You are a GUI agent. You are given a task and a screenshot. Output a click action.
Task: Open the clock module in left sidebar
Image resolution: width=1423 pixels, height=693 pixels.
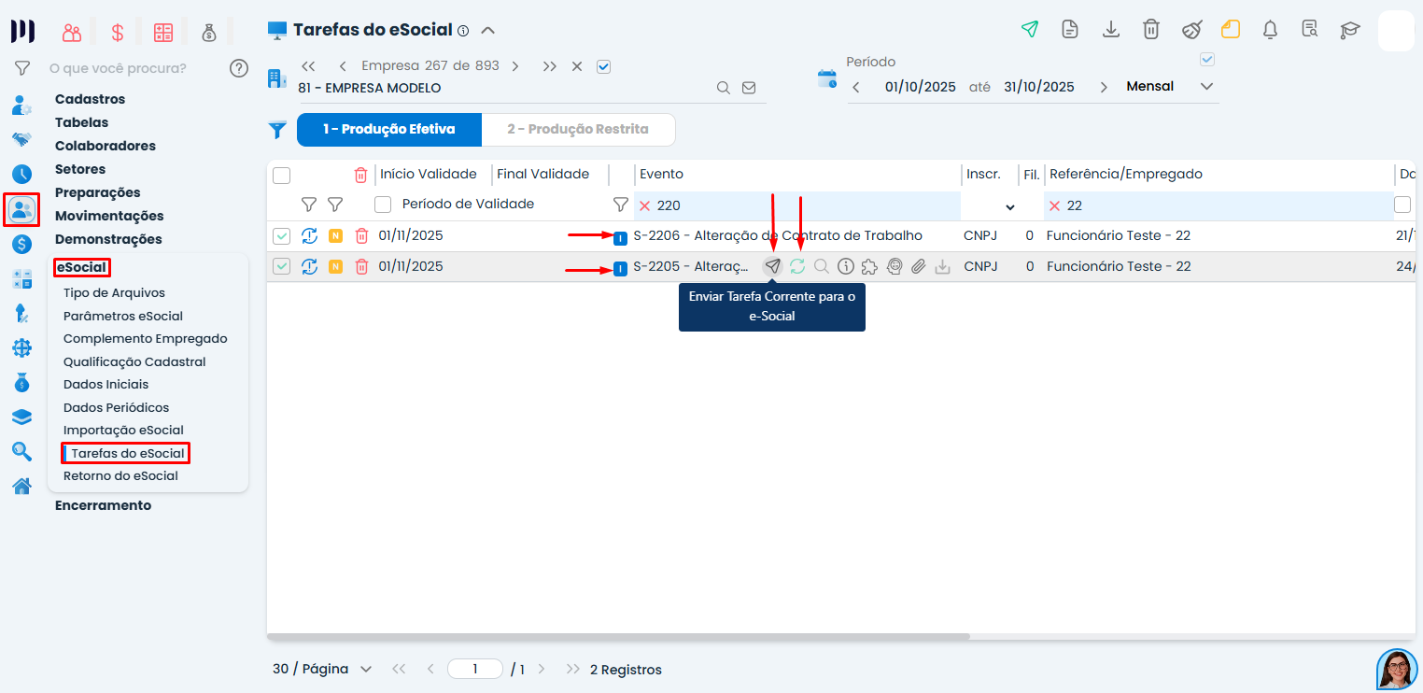pyautogui.click(x=21, y=174)
